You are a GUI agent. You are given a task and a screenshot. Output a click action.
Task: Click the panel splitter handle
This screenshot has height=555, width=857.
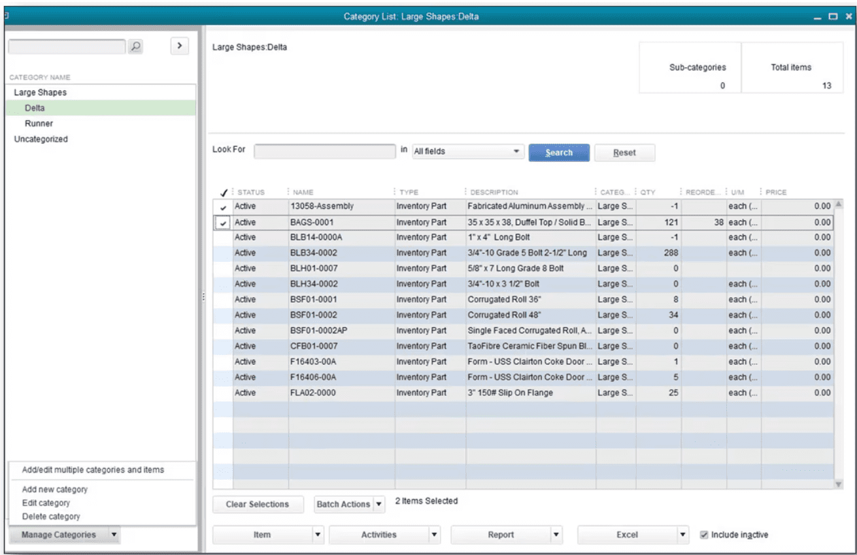[203, 296]
